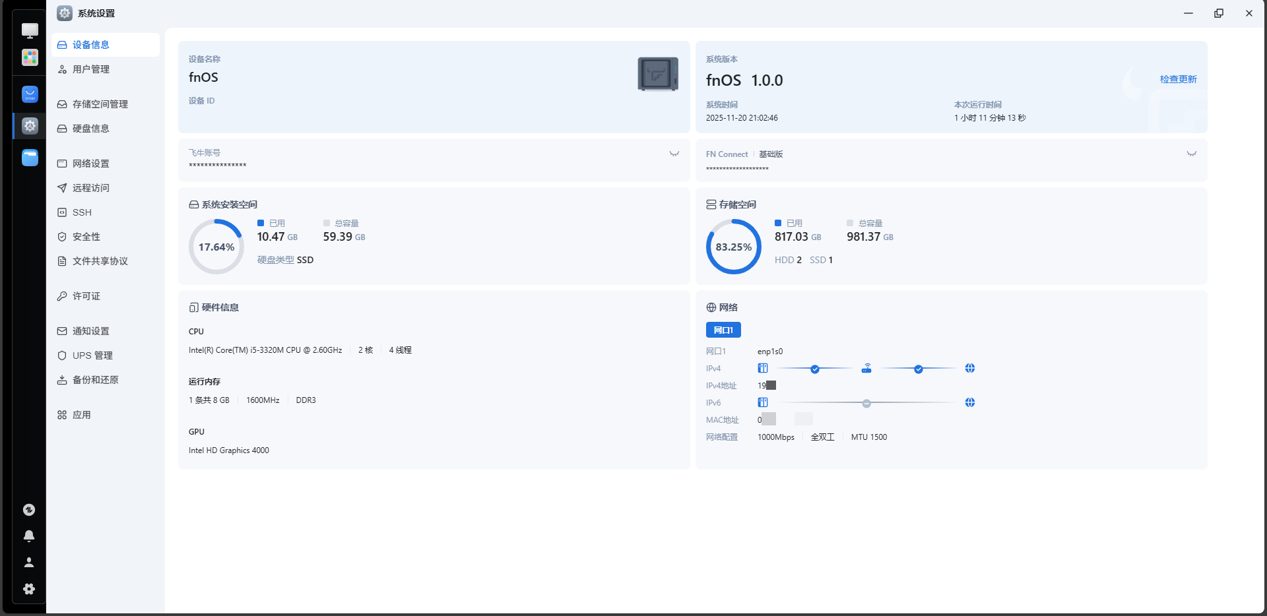Viewport: 1267px width, 616px height.
Task: Click the interface name enp1s0
Action: (770, 352)
